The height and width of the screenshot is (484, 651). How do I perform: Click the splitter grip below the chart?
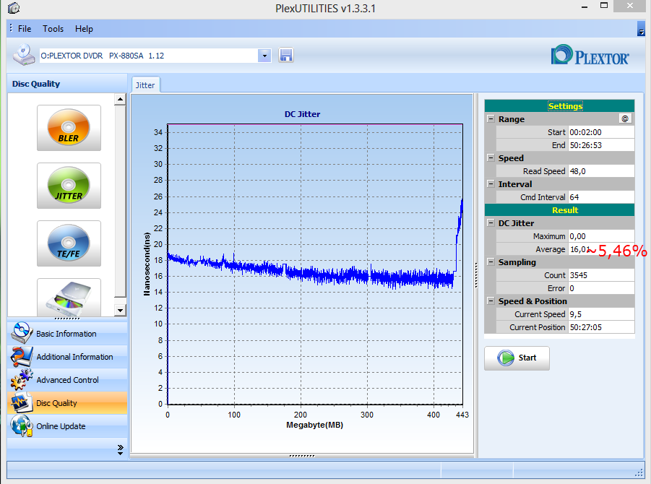tap(302, 456)
